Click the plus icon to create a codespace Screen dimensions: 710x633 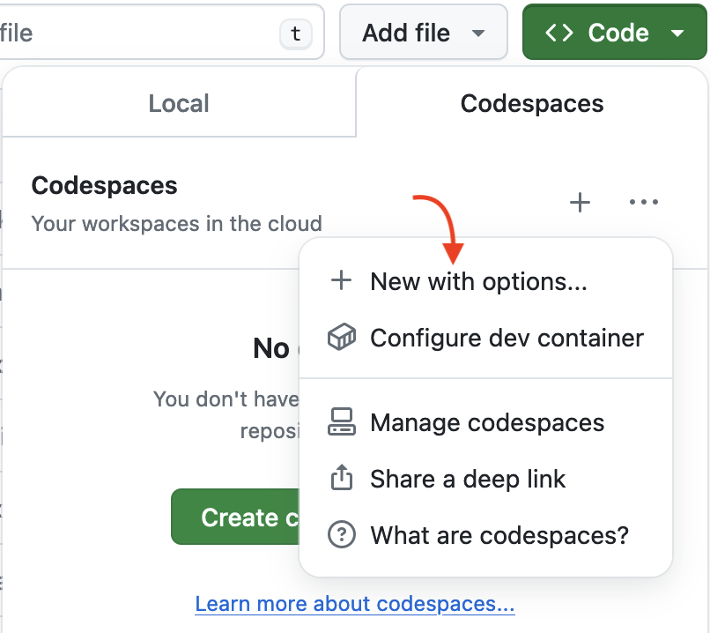(580, 202)
